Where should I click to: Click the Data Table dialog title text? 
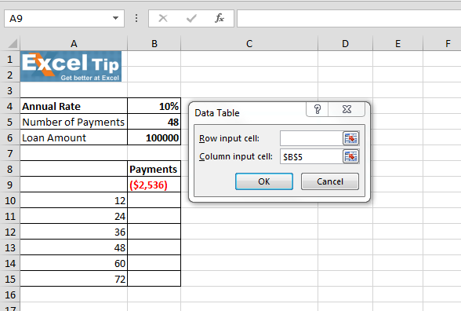[x=217, y=113]
